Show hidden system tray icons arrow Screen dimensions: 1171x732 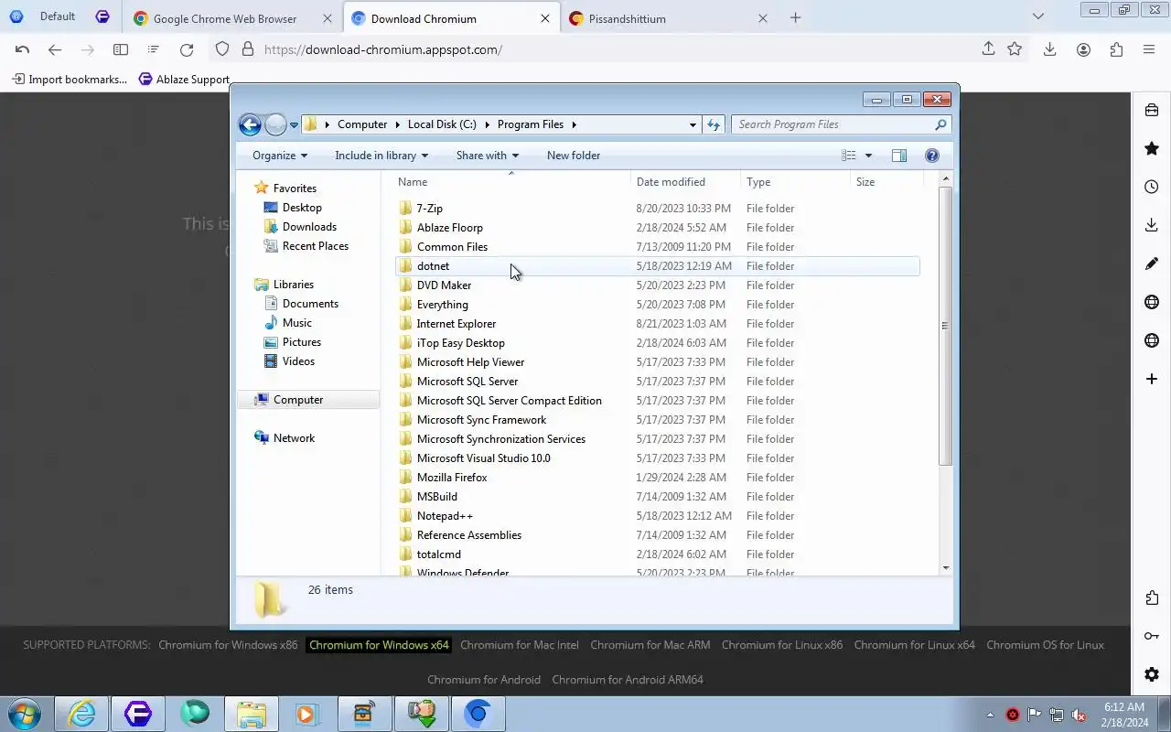[990, 715]
